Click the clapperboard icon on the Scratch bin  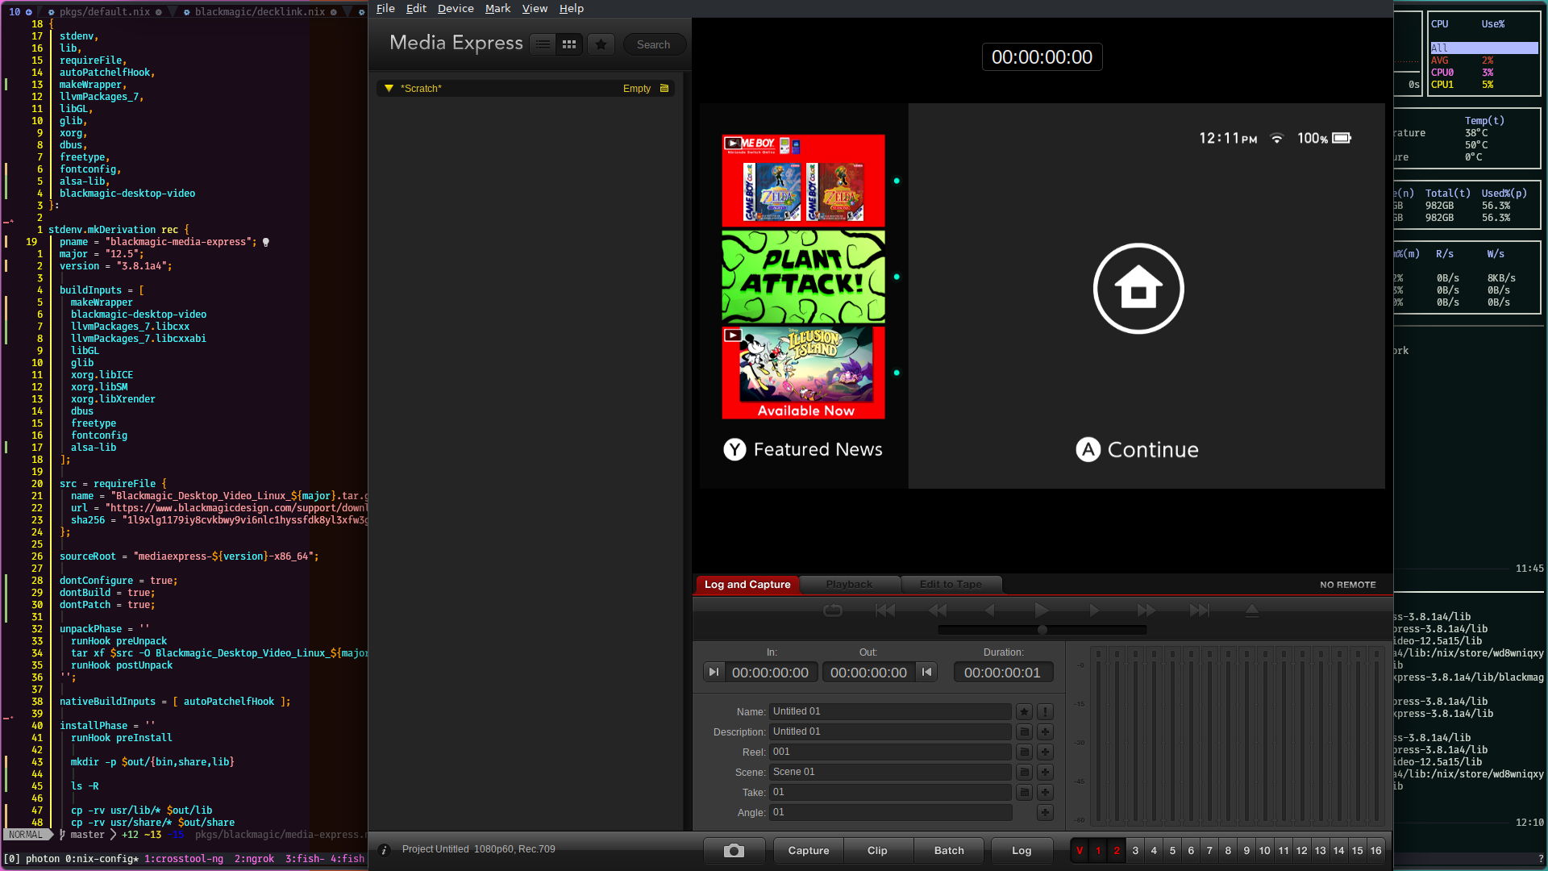click(664, 89)
